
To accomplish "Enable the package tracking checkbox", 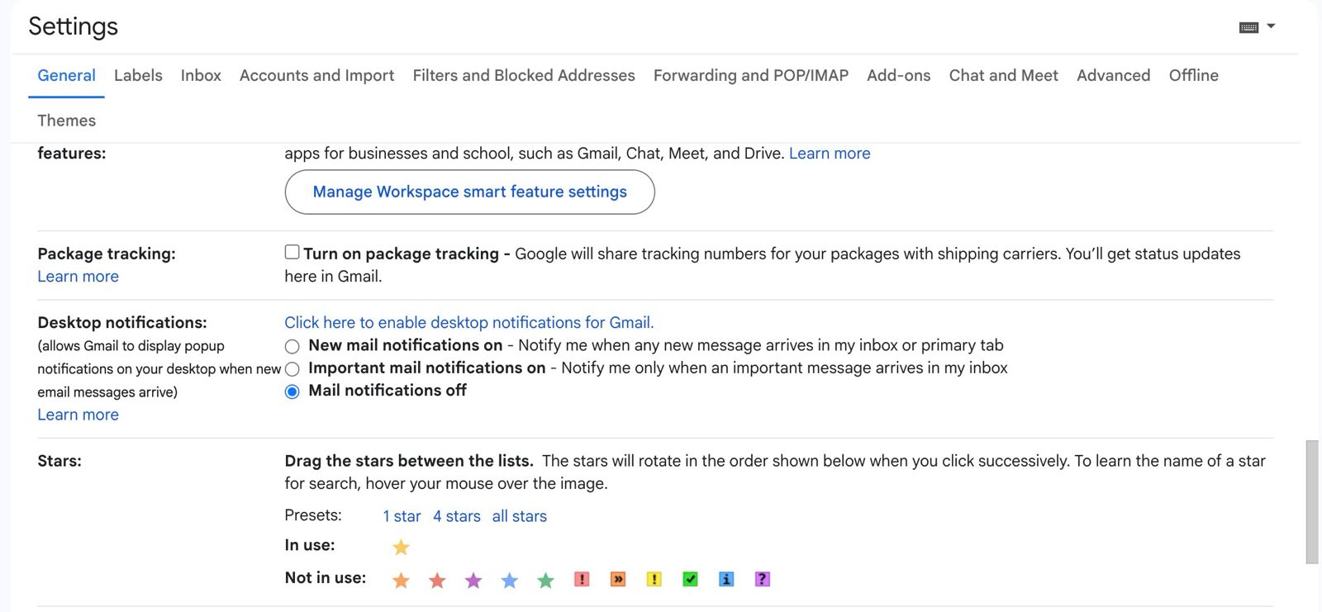I will point(292,253).
